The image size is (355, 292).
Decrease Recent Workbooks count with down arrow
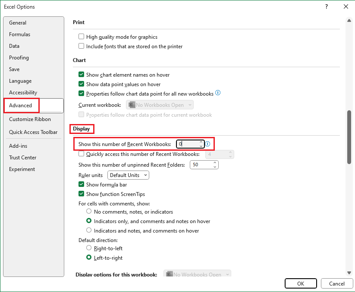201,146
